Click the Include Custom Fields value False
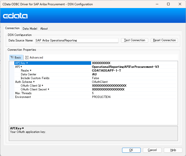This screenshot has height=156, width=186. pyautogui.click(x=95, y=78)
